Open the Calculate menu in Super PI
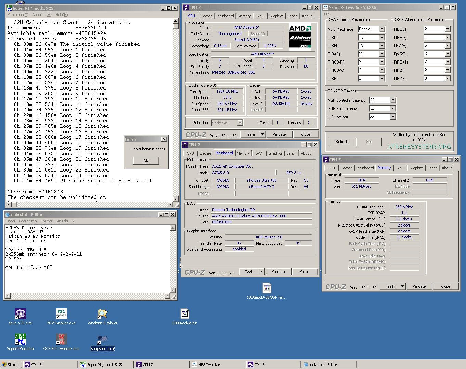 [18, 15]
